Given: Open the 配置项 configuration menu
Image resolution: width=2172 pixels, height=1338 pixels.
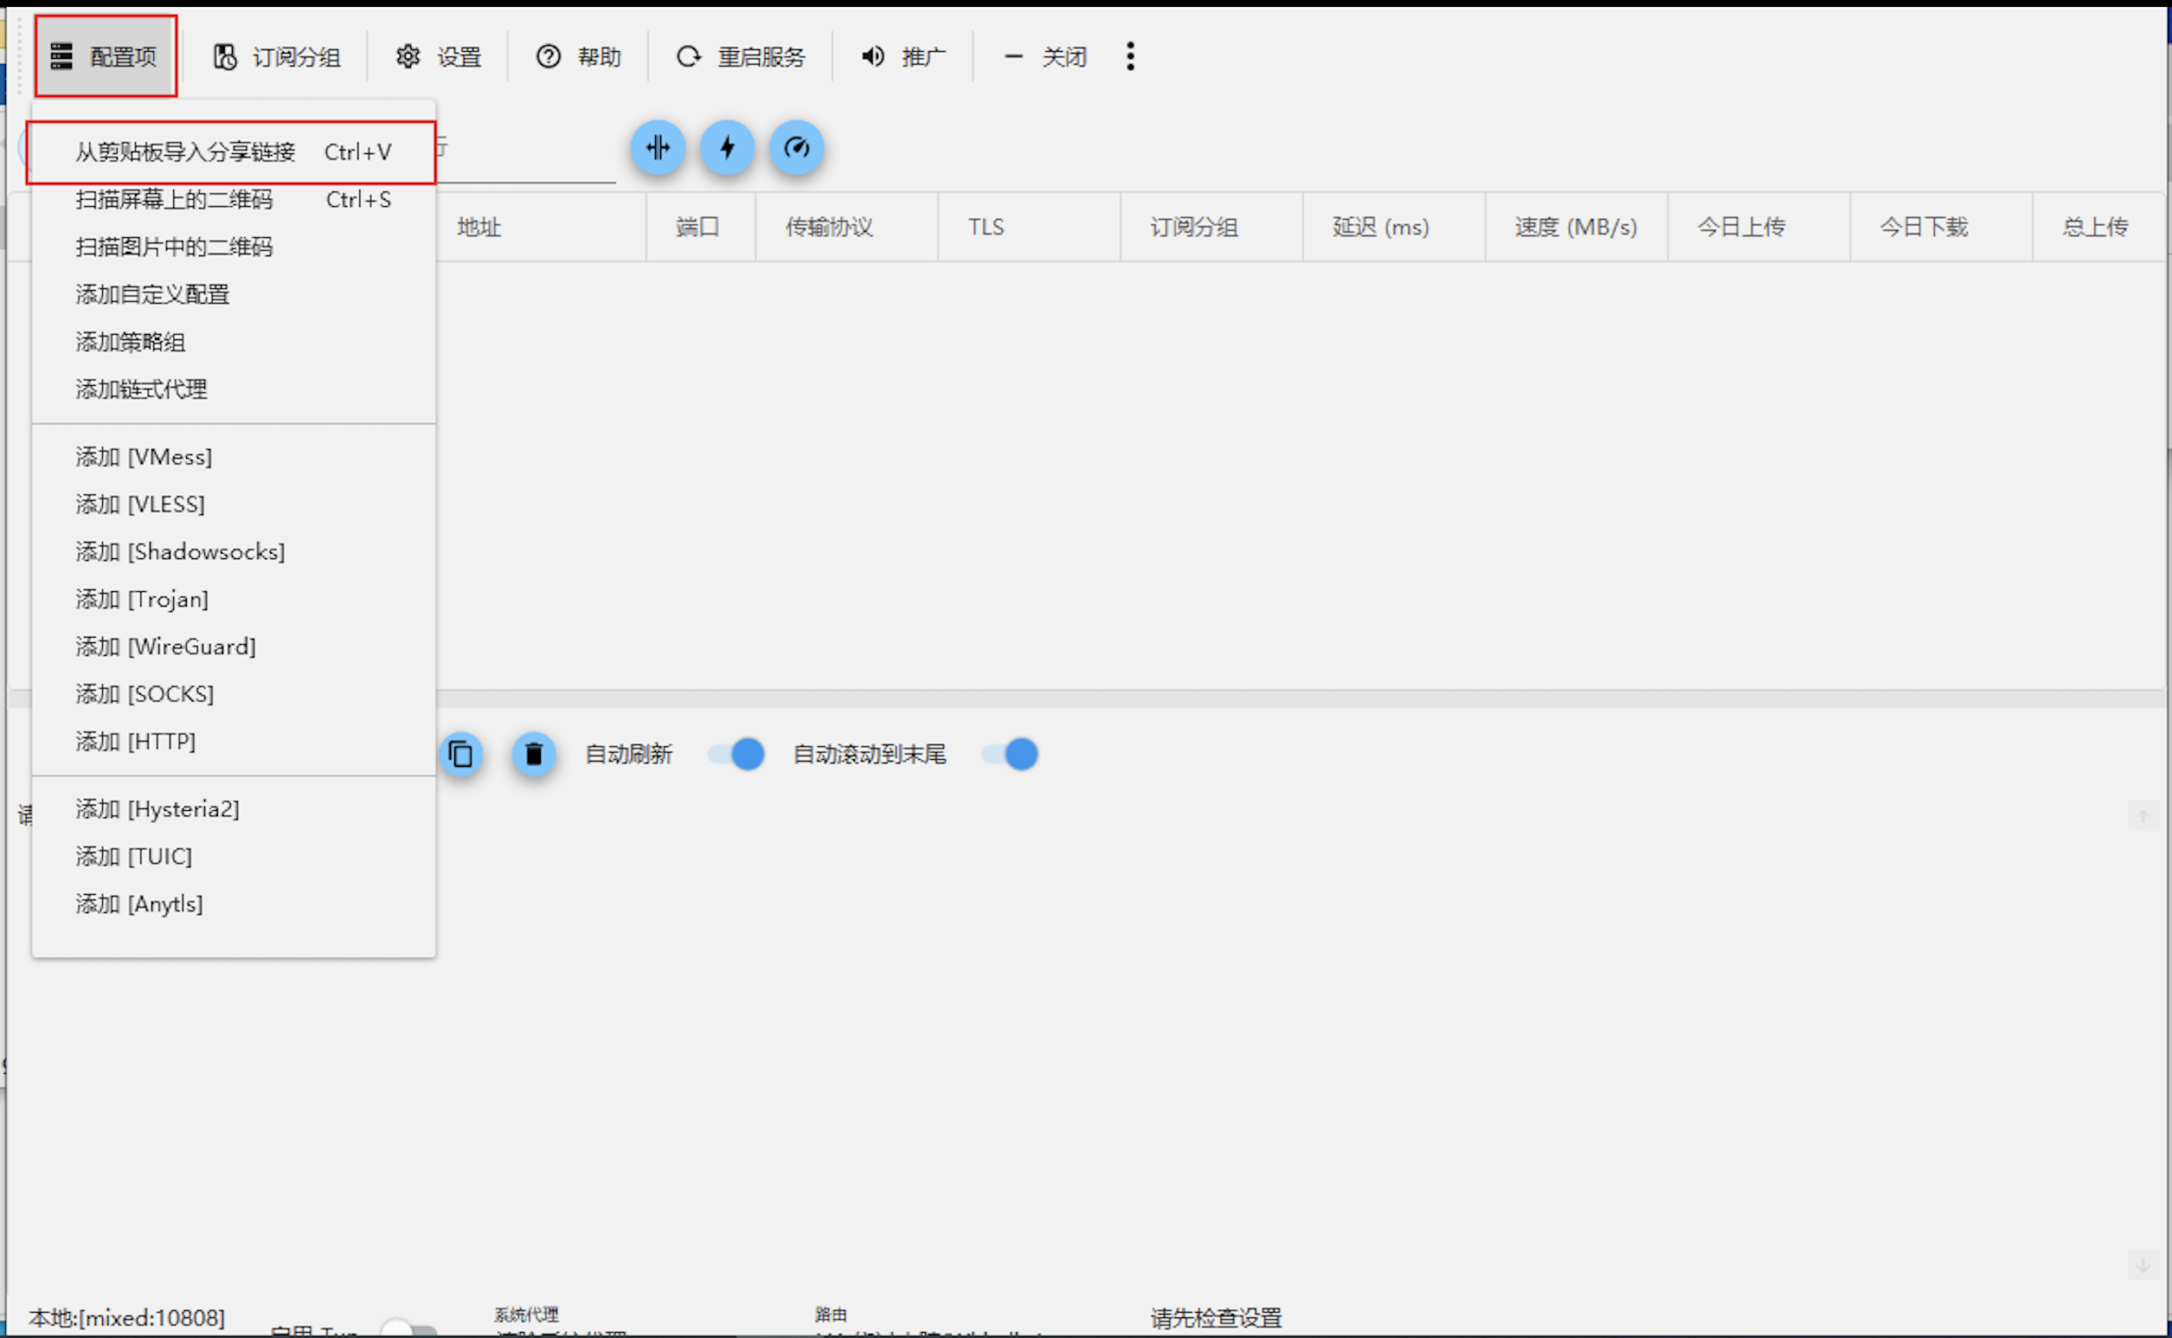Looking at the screenshot, I should coord(105,55).
